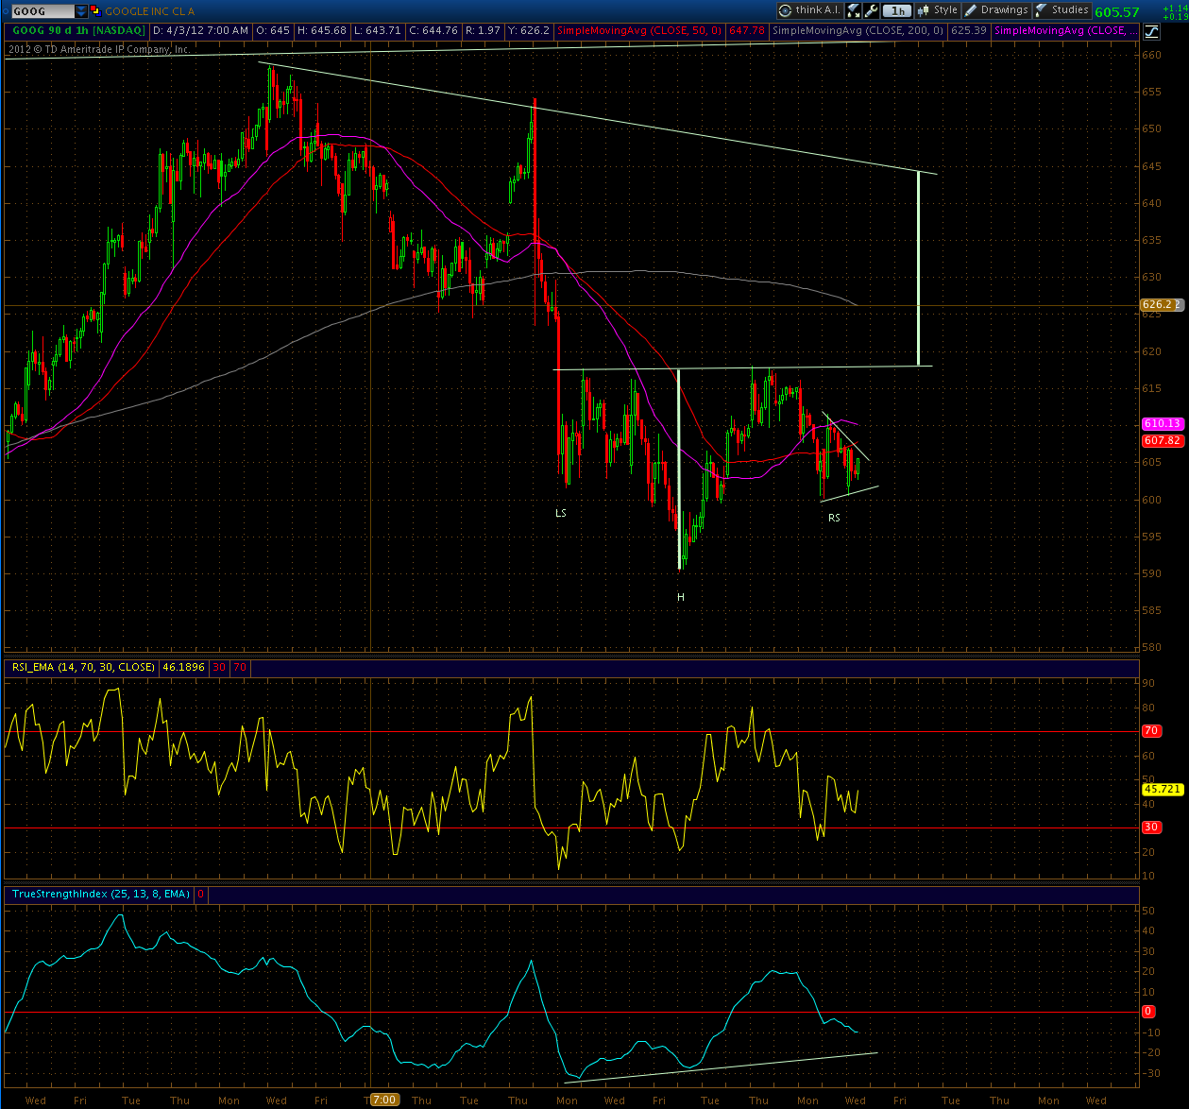Image resolution: width=1189 pixels, height=1109 pixels.
Task: Click the LS annotation on the chart
Action: click(561, 513)
